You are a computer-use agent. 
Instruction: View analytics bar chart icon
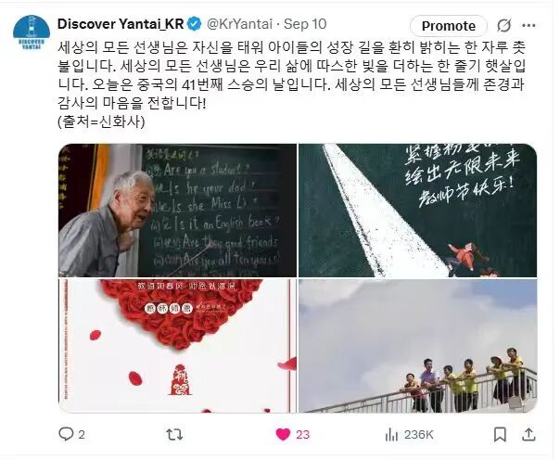coord(391,435)
